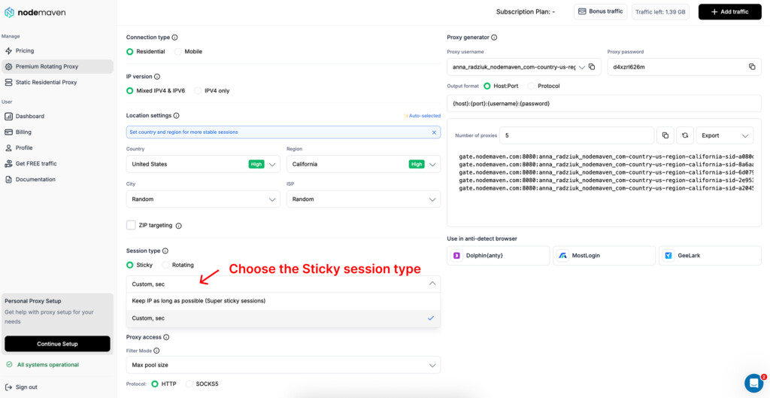Click the Continue Setup button
Image resolution: width=770 pixels, height=398 pixels.
57,344
